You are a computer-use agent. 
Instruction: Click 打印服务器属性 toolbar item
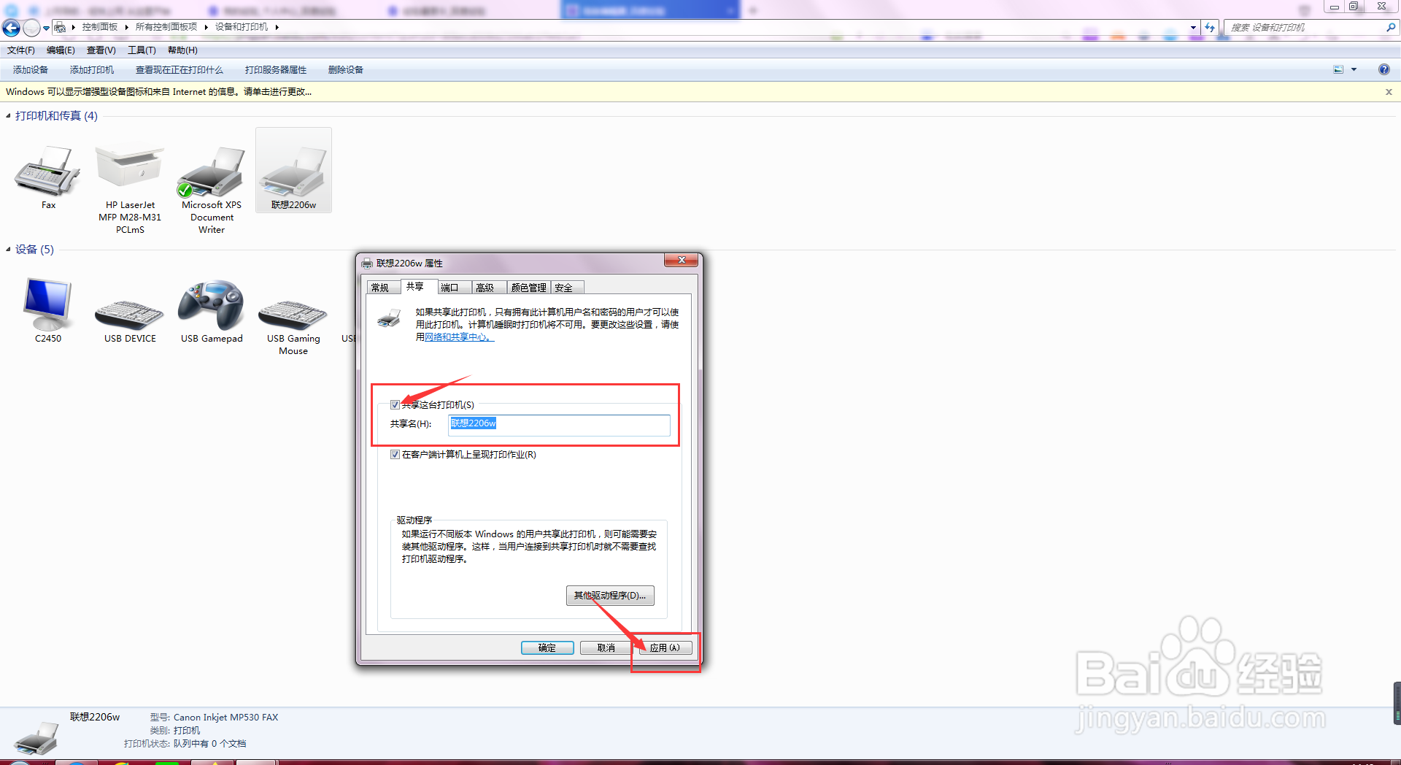click(x=276, y=70)
